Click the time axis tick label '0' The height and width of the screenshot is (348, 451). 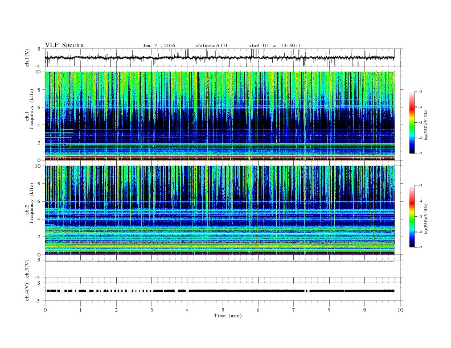coord(45,310)
